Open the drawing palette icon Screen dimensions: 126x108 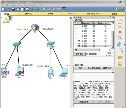[x=59, y=9]
